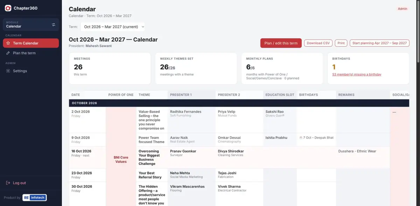Click the gear icon beside Settings

pos(8,71)
